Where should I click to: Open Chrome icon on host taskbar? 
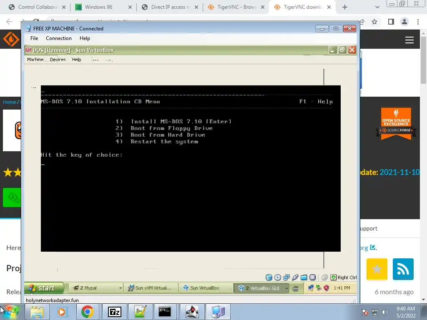(x=88, y=312)
